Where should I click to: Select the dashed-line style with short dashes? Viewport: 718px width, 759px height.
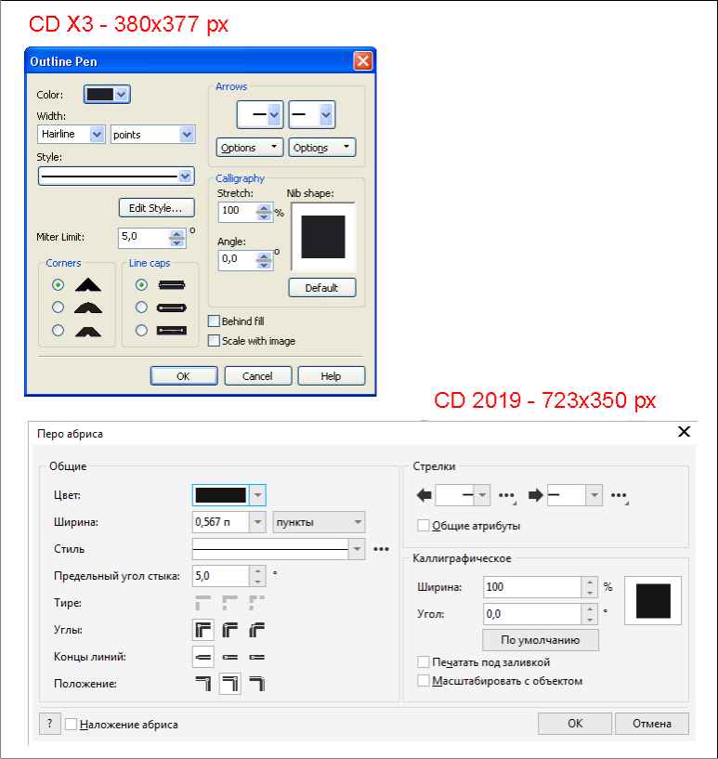(203, 603)
